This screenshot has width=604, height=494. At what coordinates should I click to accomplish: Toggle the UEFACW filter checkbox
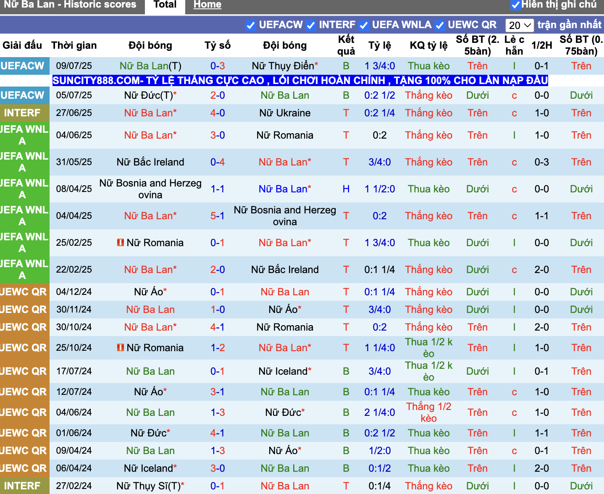(x=251, y=25)
